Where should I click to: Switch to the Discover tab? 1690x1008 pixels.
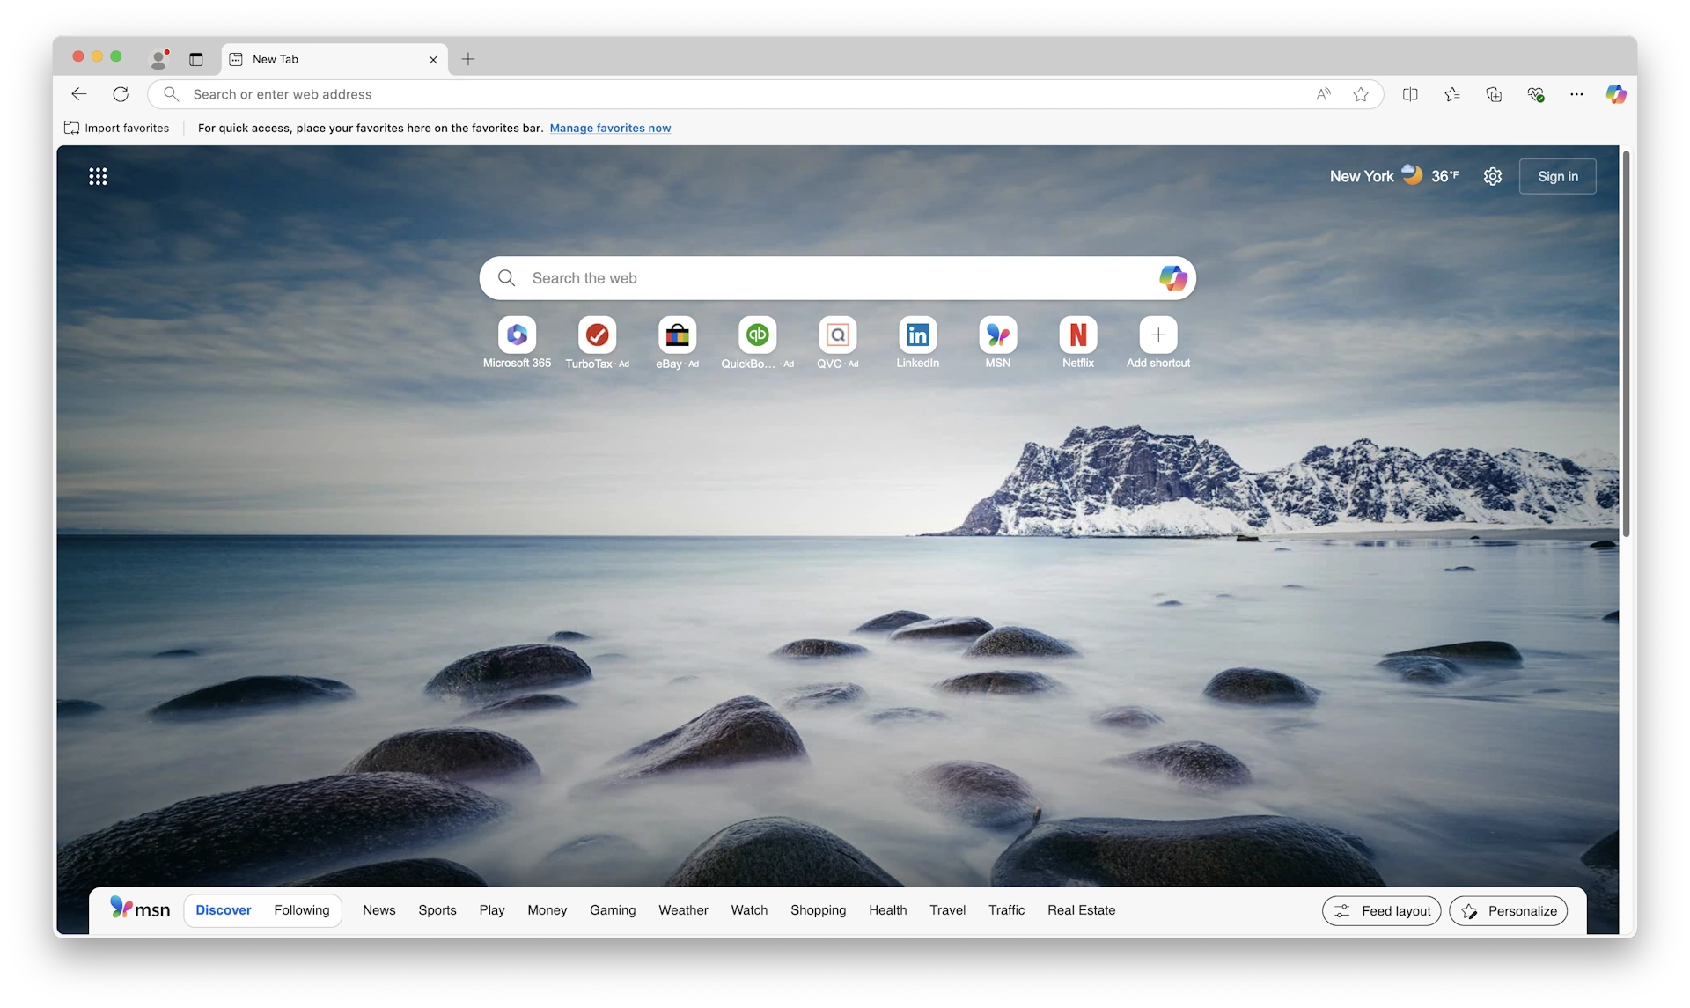pos(224,909)
